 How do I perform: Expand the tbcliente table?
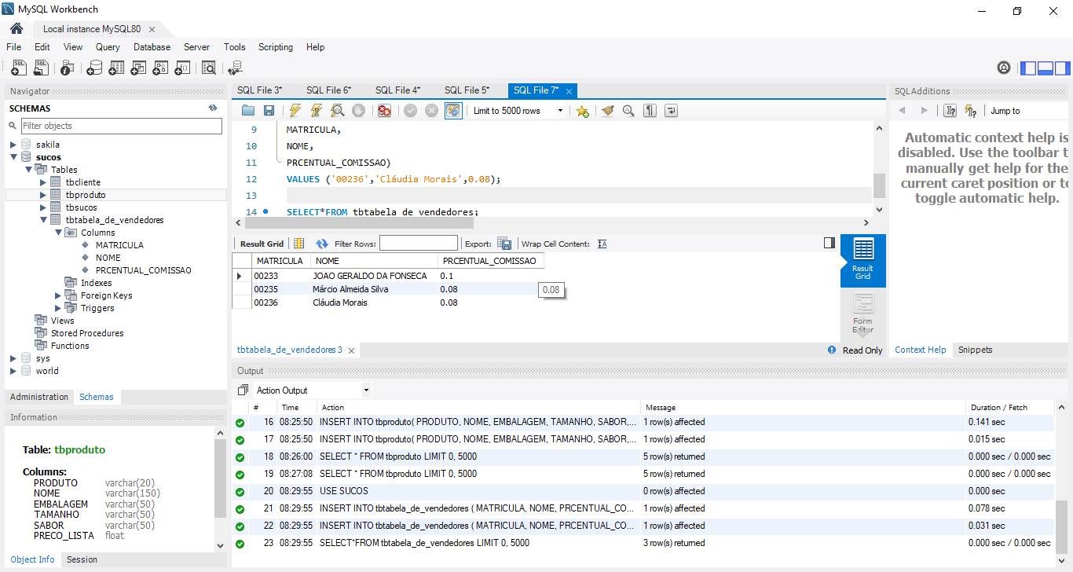coord(43,182)
